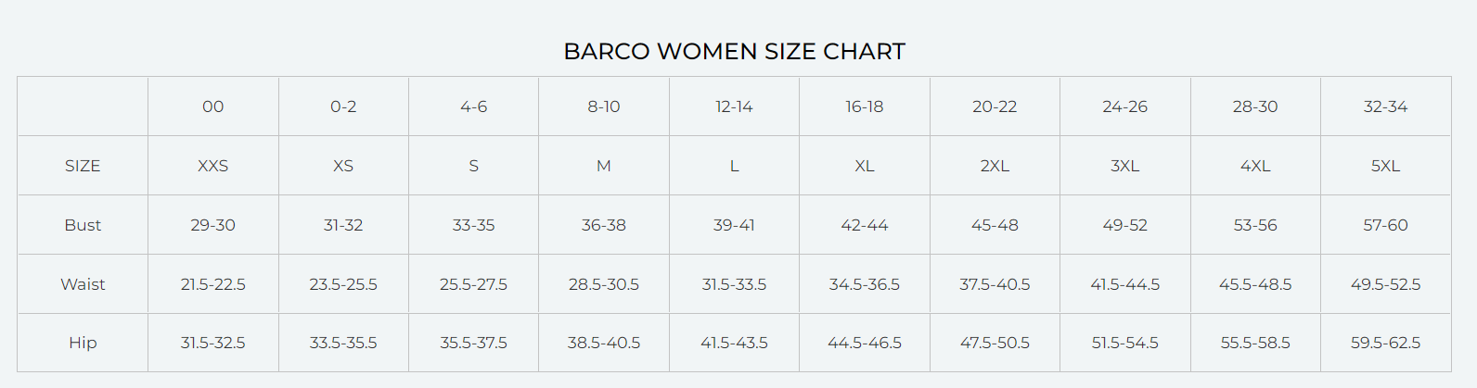Select the 12-14 numeric size header
The height and width of the screenshot is (388, 1477).
tap(734, 106)
